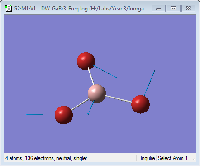The image size is (200, 166).
Task: Select the rightmost red bromine atom
Action: coord(140,104)
